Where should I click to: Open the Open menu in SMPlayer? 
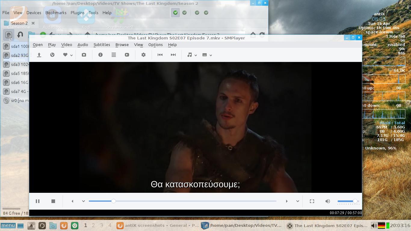tap(38, 45)
